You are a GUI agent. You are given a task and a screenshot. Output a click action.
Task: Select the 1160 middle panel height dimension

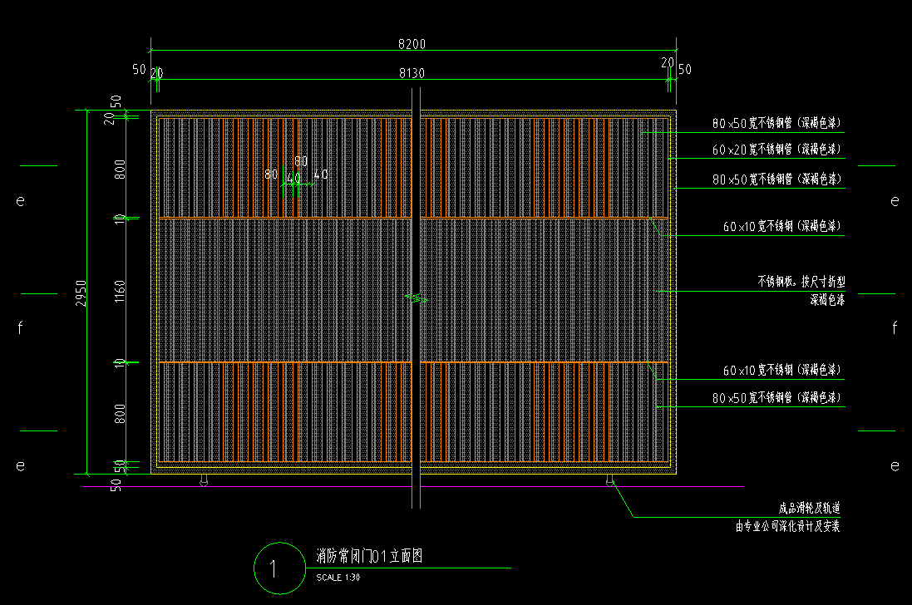click(x=120, y=291)
